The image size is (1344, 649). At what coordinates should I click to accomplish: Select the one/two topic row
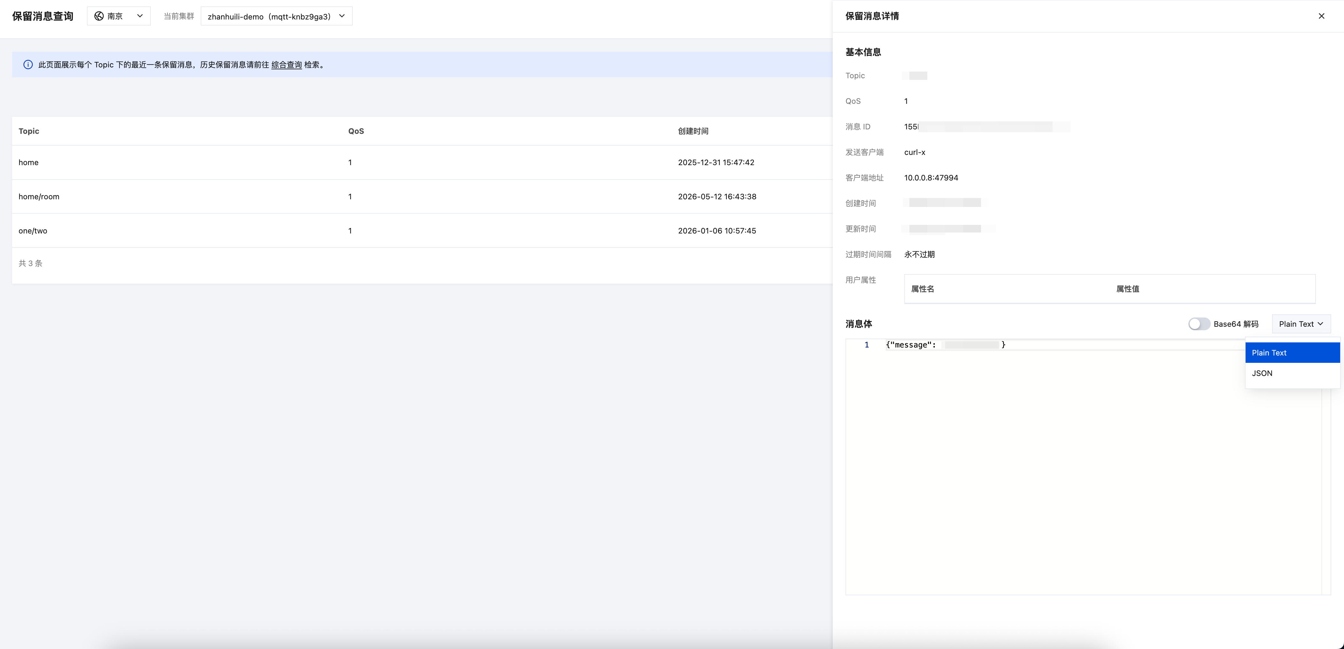pos(421,230)
